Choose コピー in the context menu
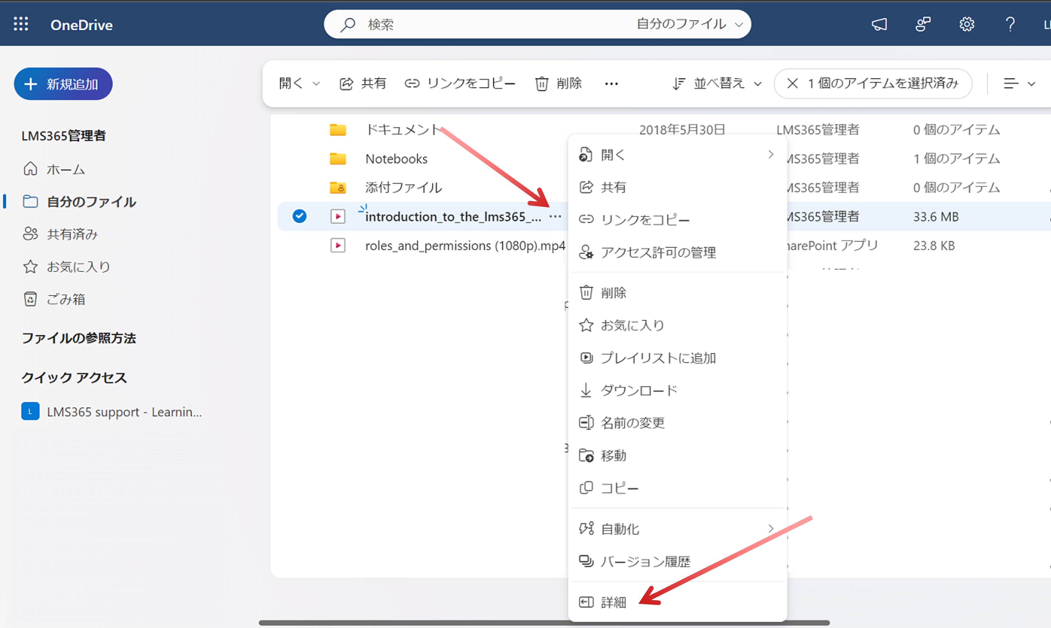Screen dimensions: 1051x628 point(677,488)
